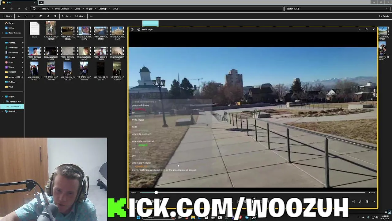Open the pinned Downloads folder
392x221 pixels.
point(13,48)
